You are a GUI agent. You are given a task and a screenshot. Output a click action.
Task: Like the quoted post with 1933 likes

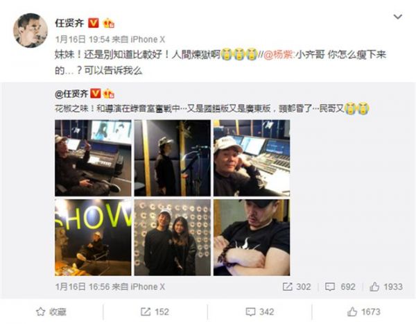point(386,287)
